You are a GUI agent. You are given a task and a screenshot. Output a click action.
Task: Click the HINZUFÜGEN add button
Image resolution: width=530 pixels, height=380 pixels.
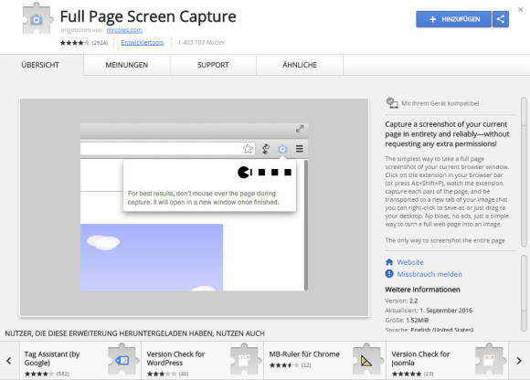(x=453, y=19)
